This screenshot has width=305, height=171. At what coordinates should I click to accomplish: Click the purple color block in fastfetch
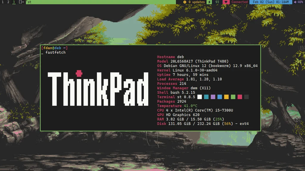click(x=213, y=97)
